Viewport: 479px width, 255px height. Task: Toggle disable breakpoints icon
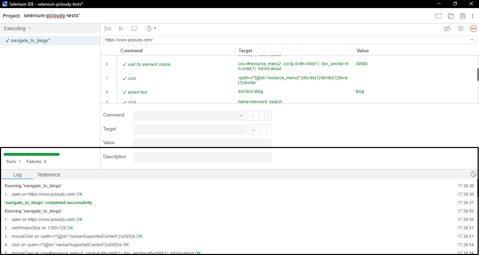tap(447, 28)
